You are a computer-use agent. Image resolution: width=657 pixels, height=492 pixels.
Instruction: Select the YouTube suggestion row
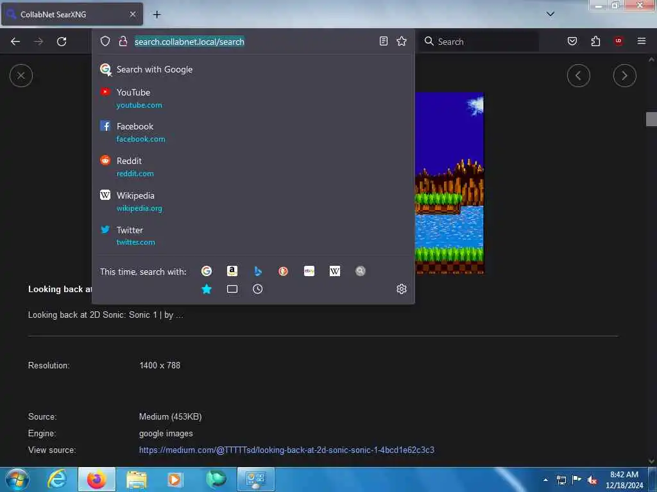coord(253,98)
